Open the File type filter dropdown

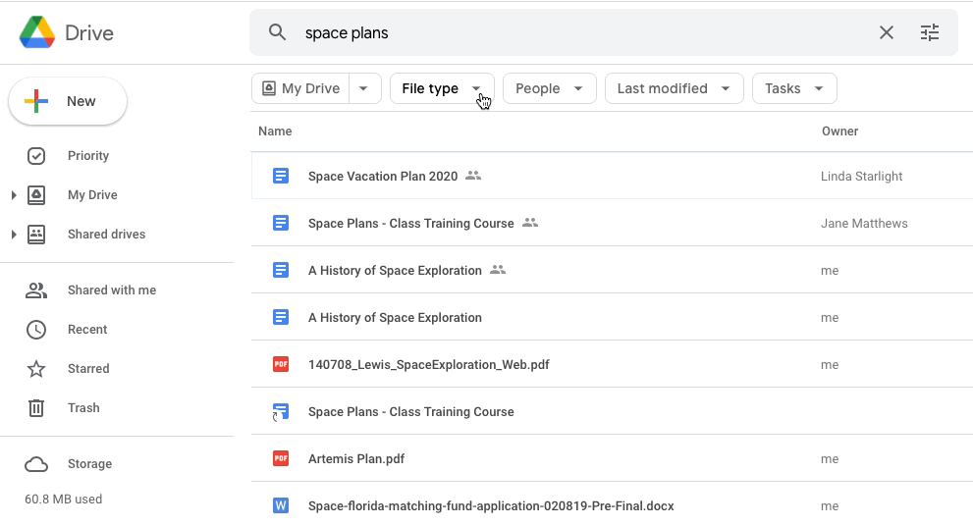[442, 88]
